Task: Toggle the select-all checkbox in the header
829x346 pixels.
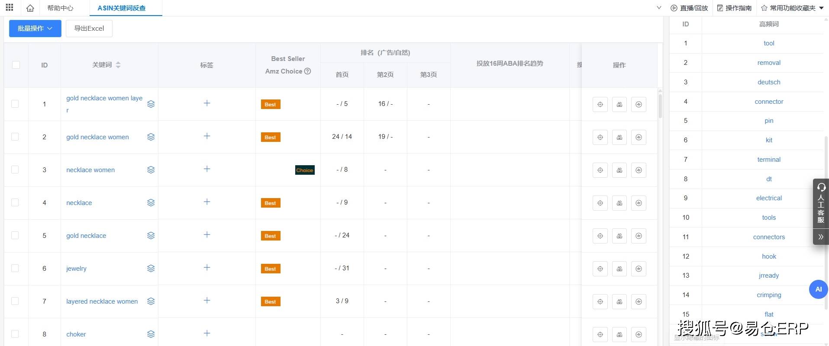Action: [16, 65]
